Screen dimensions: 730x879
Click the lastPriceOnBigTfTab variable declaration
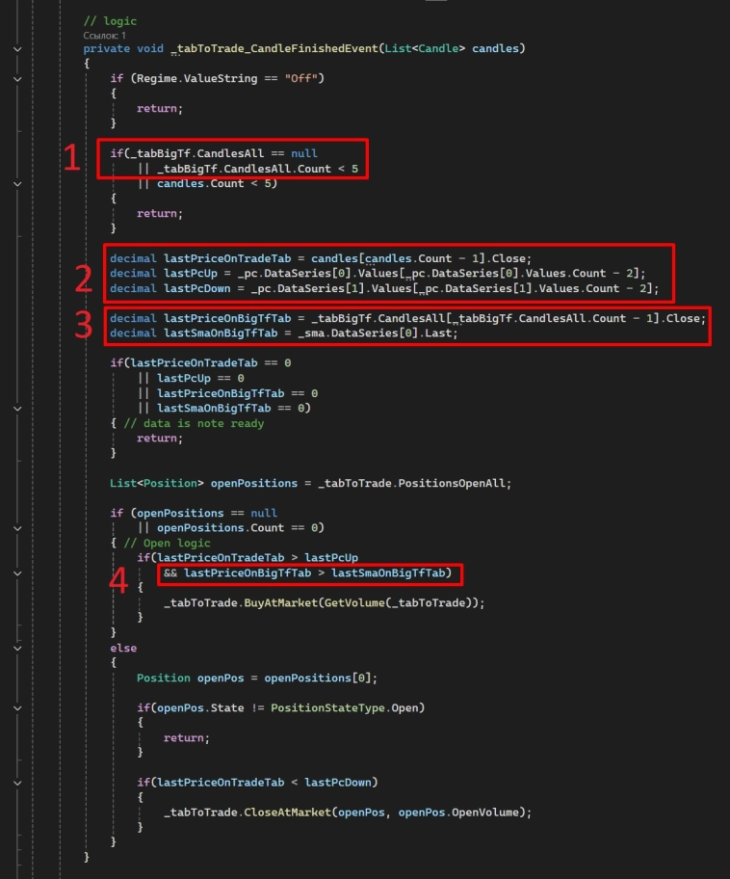227,318
